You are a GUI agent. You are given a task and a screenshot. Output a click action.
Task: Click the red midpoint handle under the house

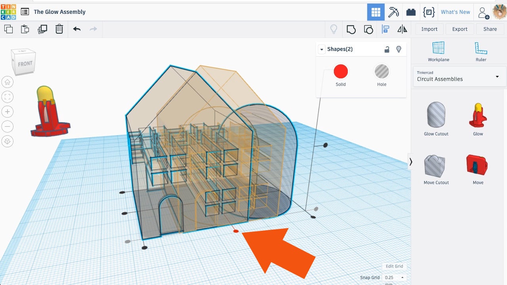coord(236,231)
